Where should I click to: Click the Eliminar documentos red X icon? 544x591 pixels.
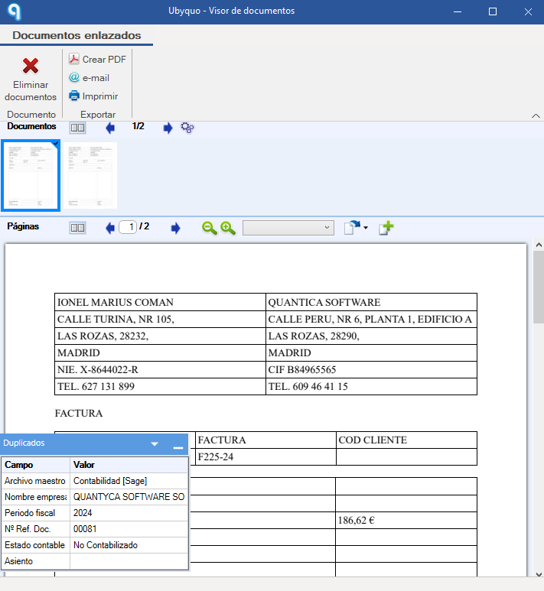tap(31, 66)
